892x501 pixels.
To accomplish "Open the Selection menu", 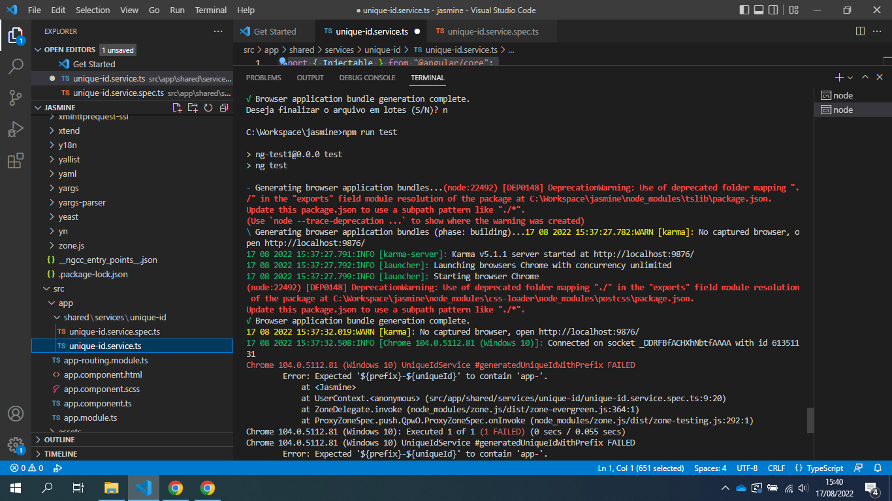I will (93, 10).
